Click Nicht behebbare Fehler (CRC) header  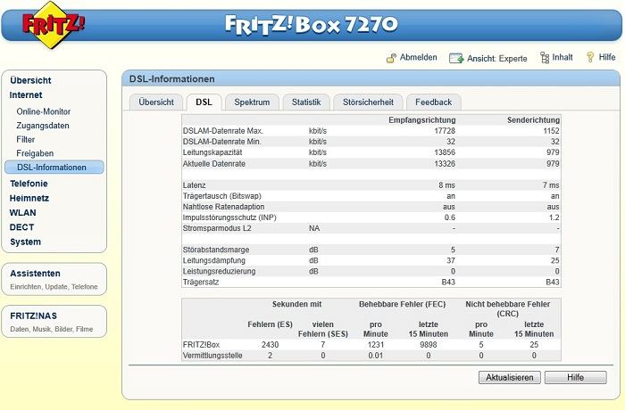507,309
